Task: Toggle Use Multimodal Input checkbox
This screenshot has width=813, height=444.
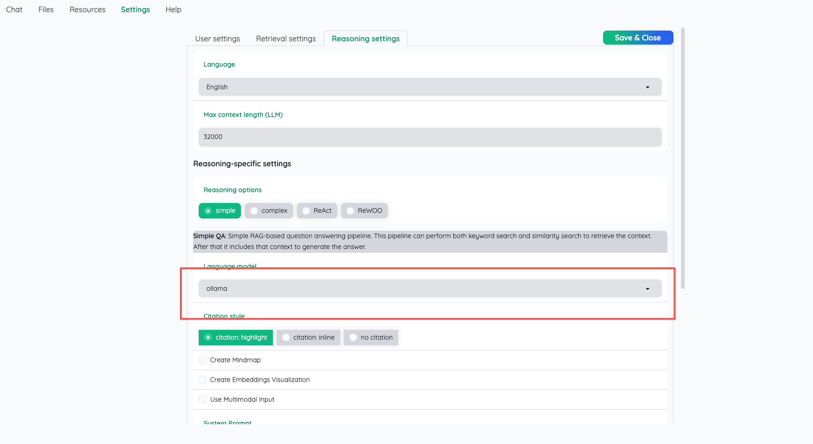Action: tap(202, 399)
